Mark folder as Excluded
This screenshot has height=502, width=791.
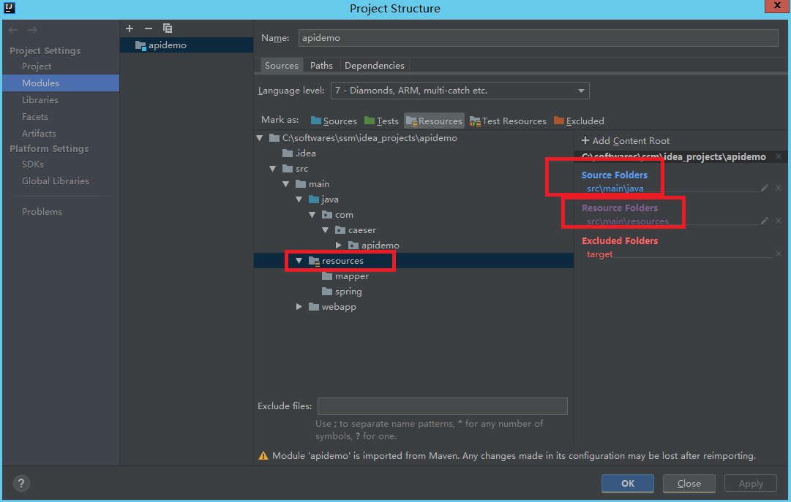click(579, 121)
